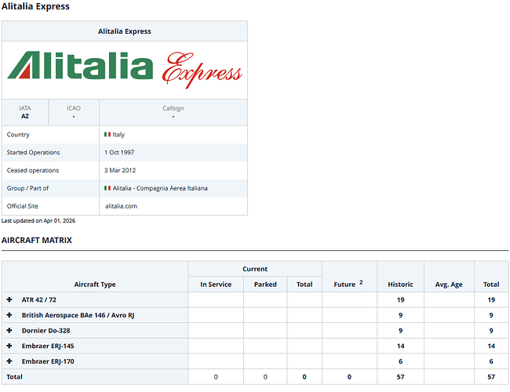Click the Avg. Age column header
This screenshot has height=392, width=510.
pyautogui.click(x=448, y=285)
